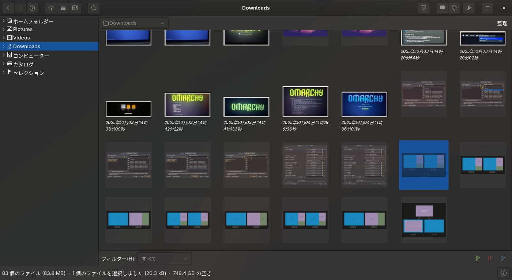Select カタログ in the sidebar
The height and width of the screenshot is (280, 512).
pos(23,64)
